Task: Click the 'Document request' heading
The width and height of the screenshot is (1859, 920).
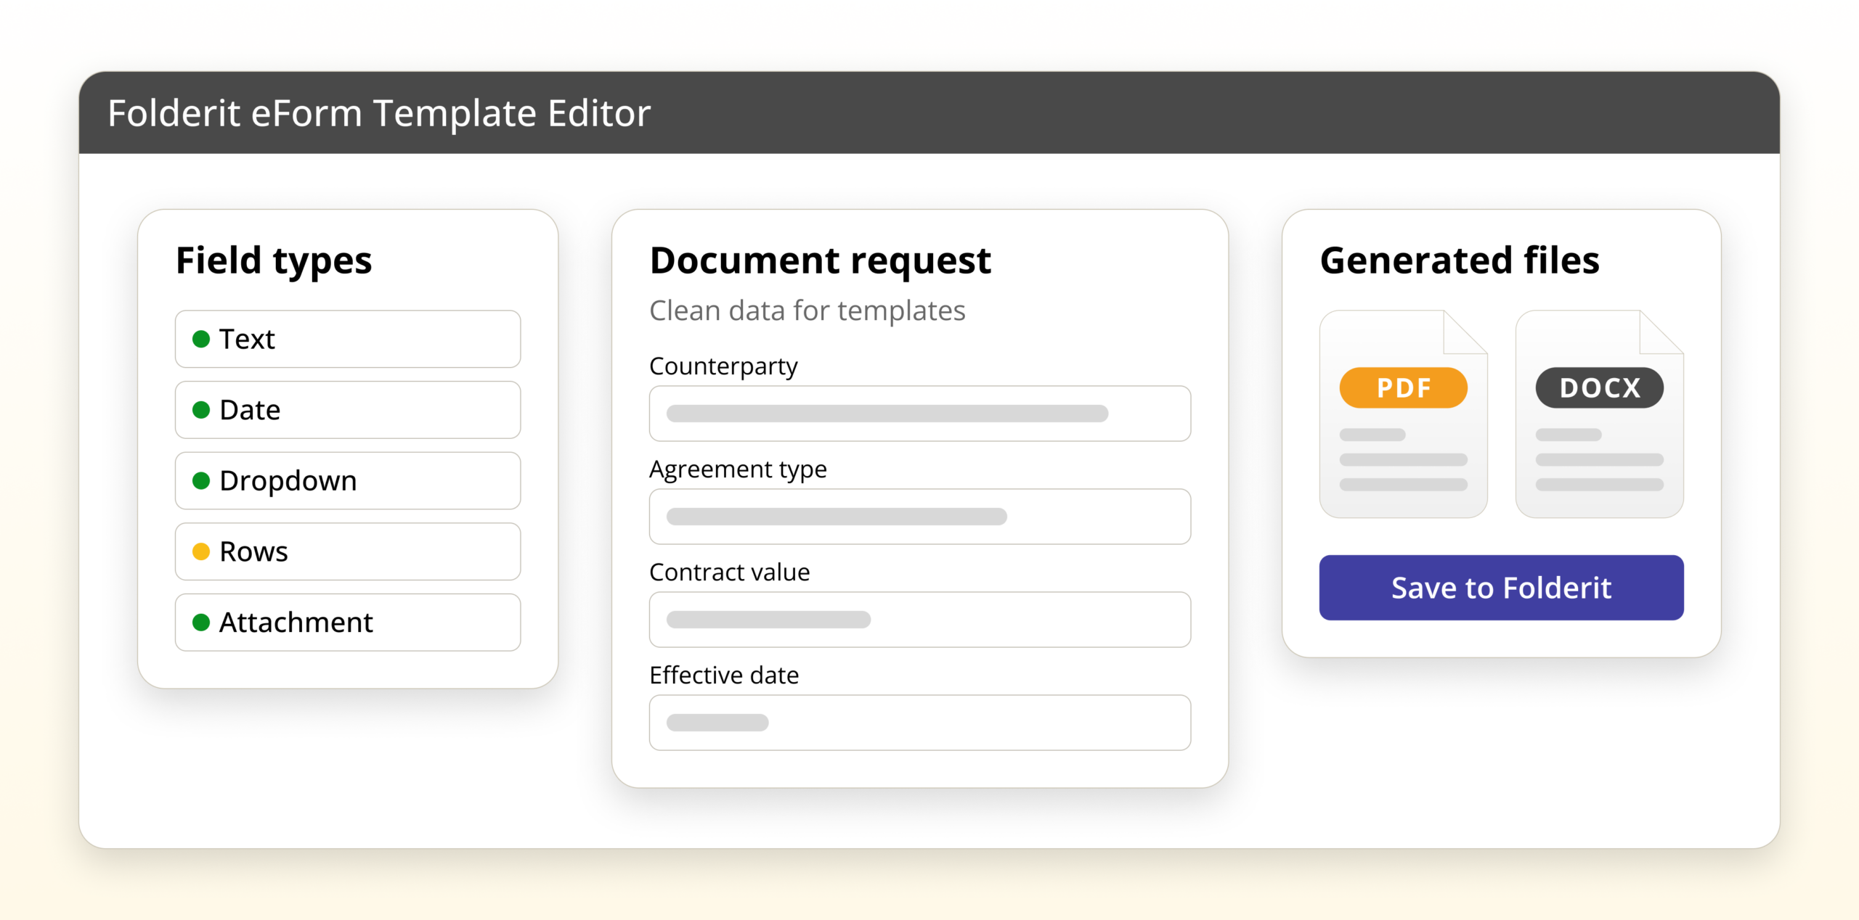Action: tap(820, 260)
